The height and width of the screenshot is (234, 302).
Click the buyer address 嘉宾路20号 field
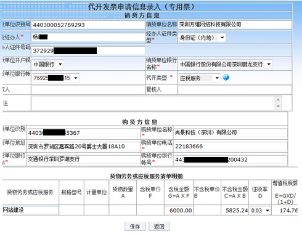coord(83,147)
